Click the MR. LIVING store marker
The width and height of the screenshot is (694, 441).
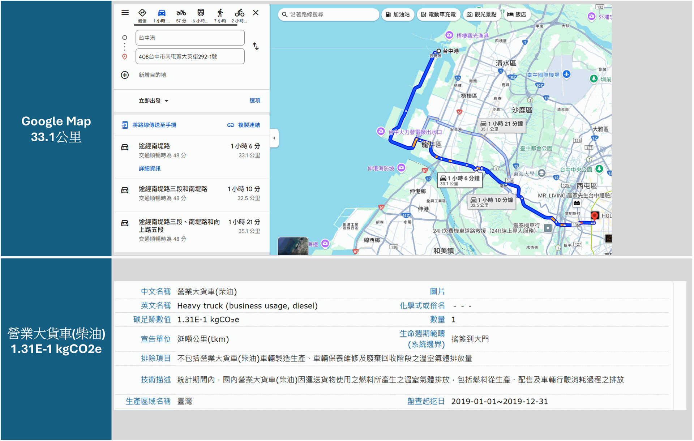577,203
